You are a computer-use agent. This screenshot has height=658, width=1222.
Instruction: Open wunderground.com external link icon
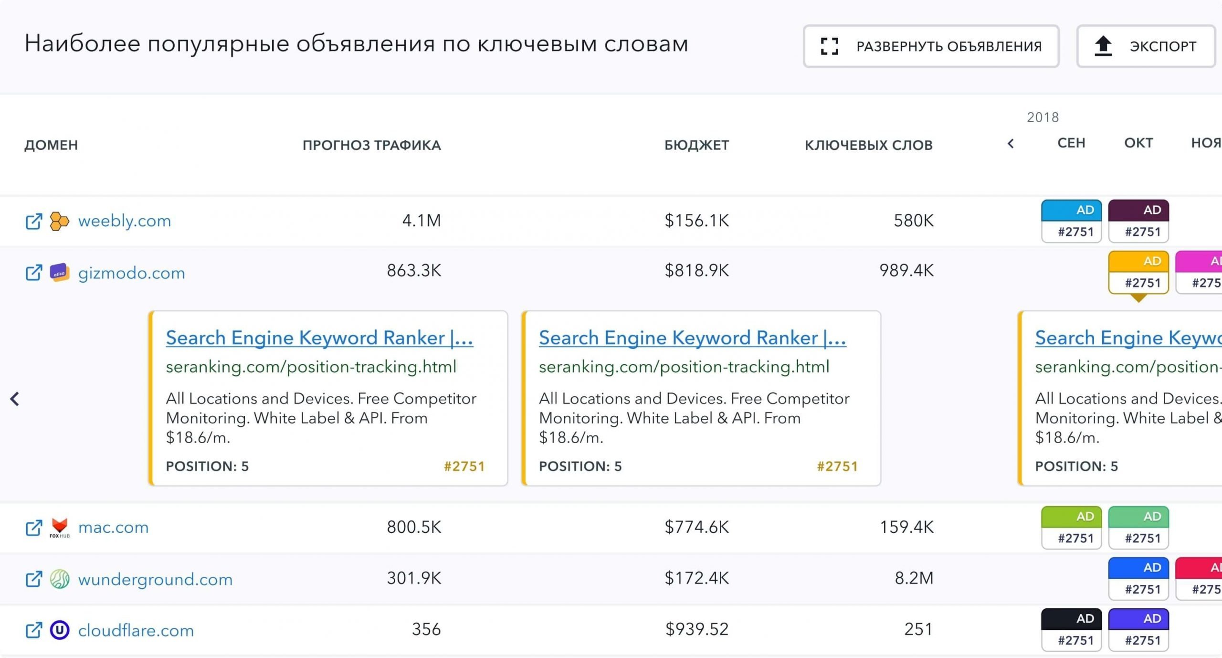point(33,579)
